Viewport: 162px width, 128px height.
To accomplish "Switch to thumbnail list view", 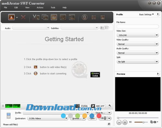I will tap(102, 28).
